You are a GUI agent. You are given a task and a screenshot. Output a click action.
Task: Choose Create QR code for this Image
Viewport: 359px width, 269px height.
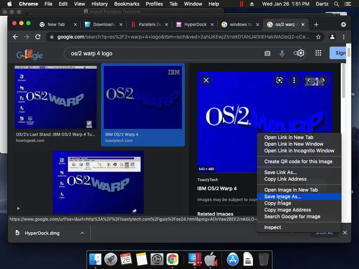299,161
